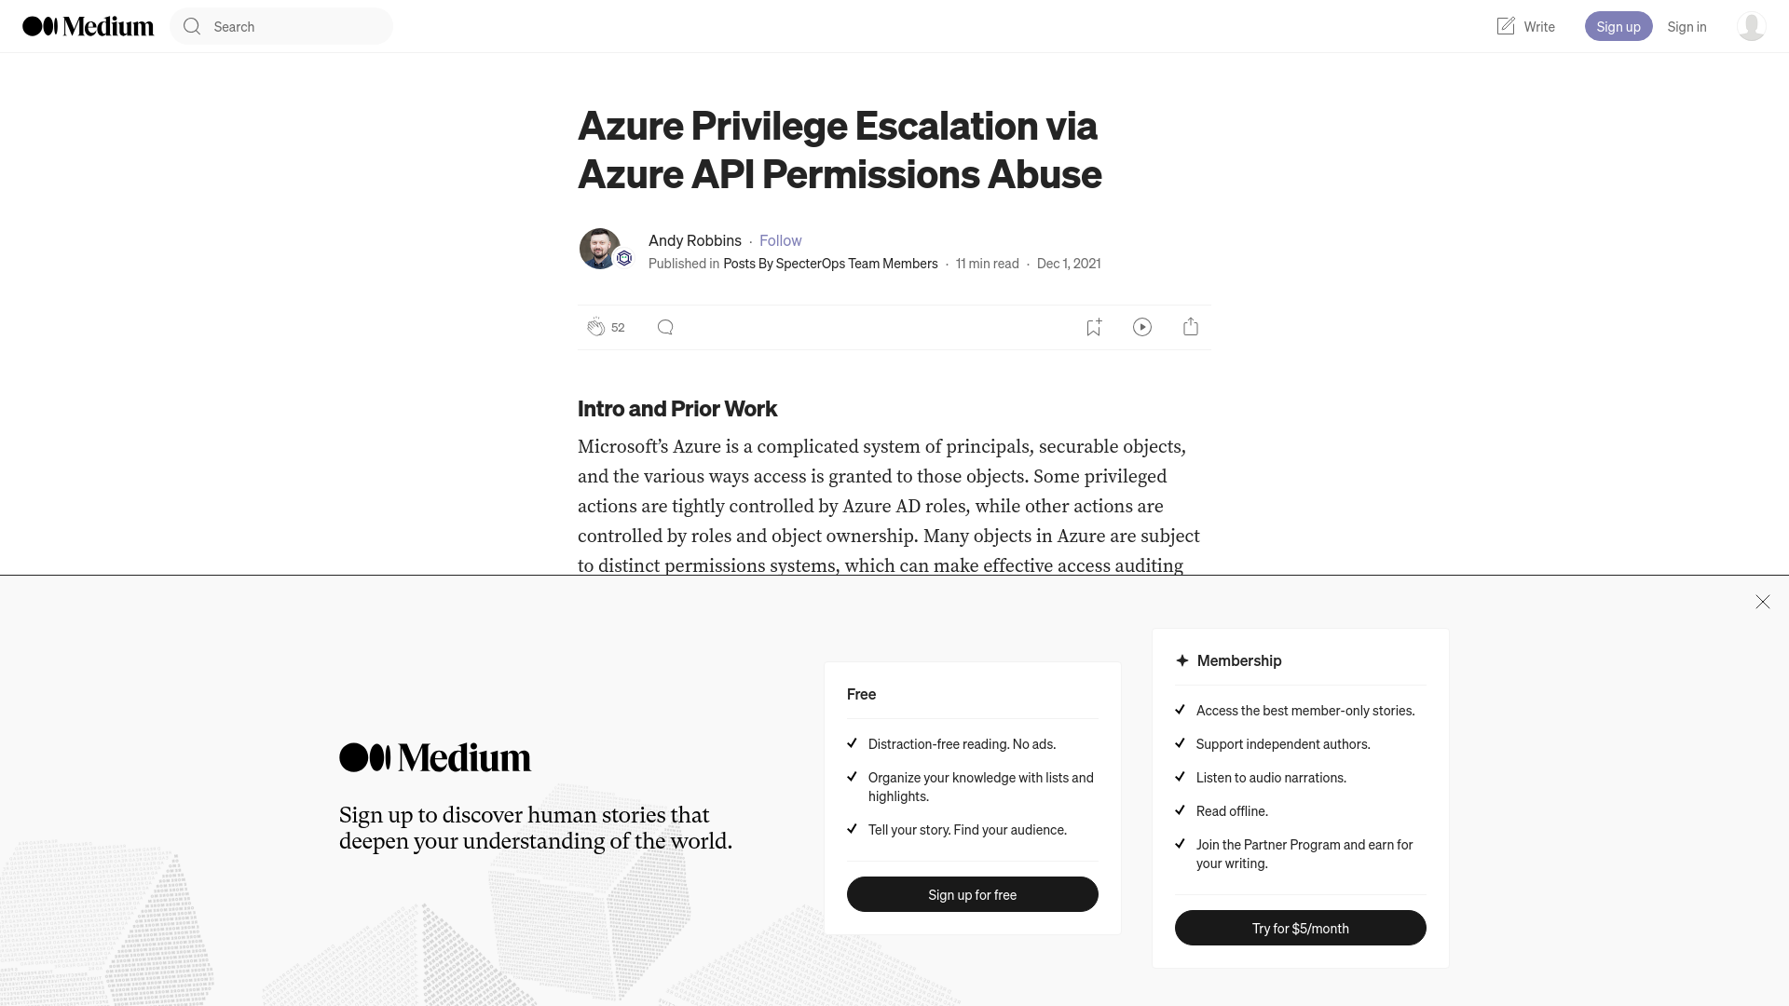Click Andy Robbins author profile link
This screenshot has height=1006, width=1789.
[x=694, y=239]
